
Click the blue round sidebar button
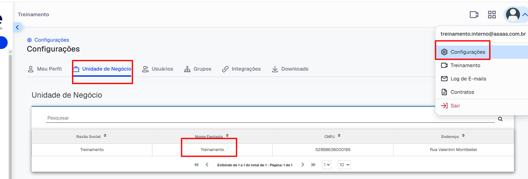[3, 43]
